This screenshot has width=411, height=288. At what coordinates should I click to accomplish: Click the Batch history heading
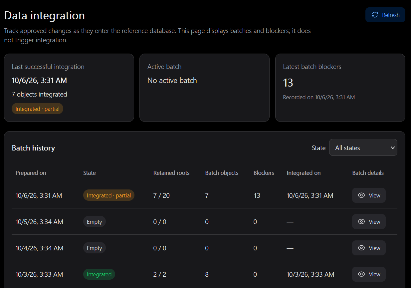point(33,148)
